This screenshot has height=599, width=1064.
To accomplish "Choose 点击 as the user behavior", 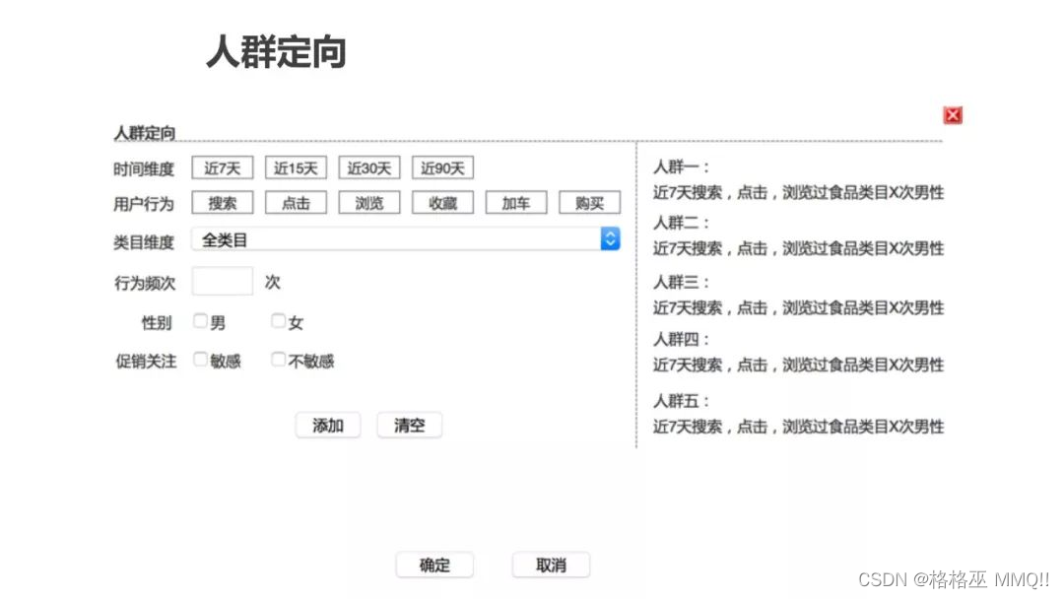I will coord(295,203).
